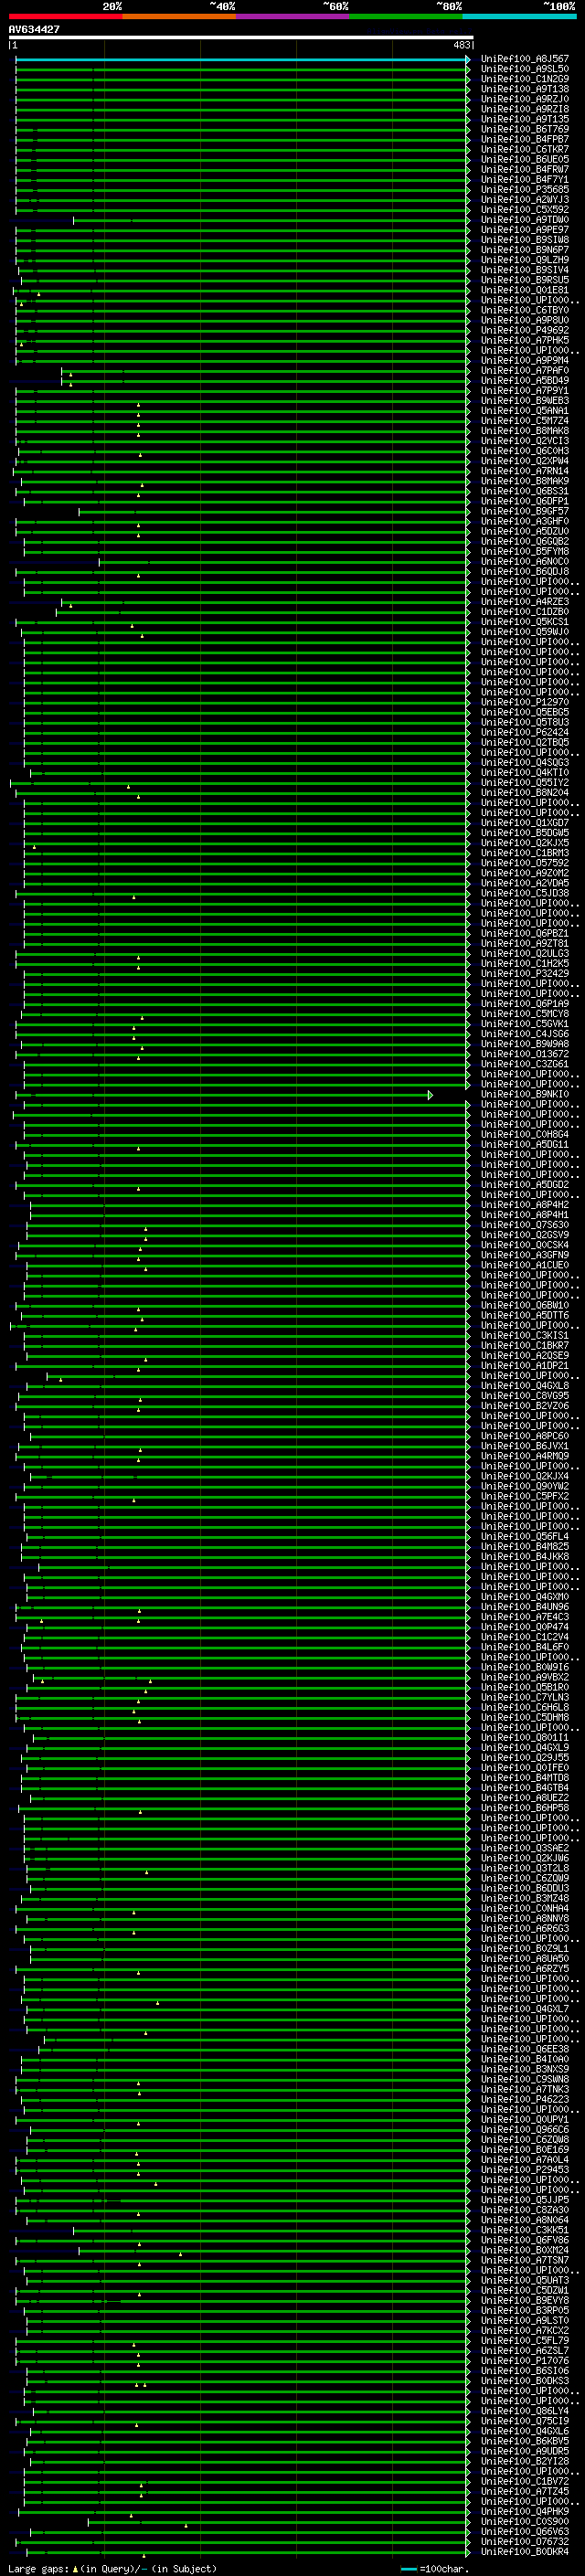
Task: Click the red 20% identity legend segment
Action: [65, 17]
